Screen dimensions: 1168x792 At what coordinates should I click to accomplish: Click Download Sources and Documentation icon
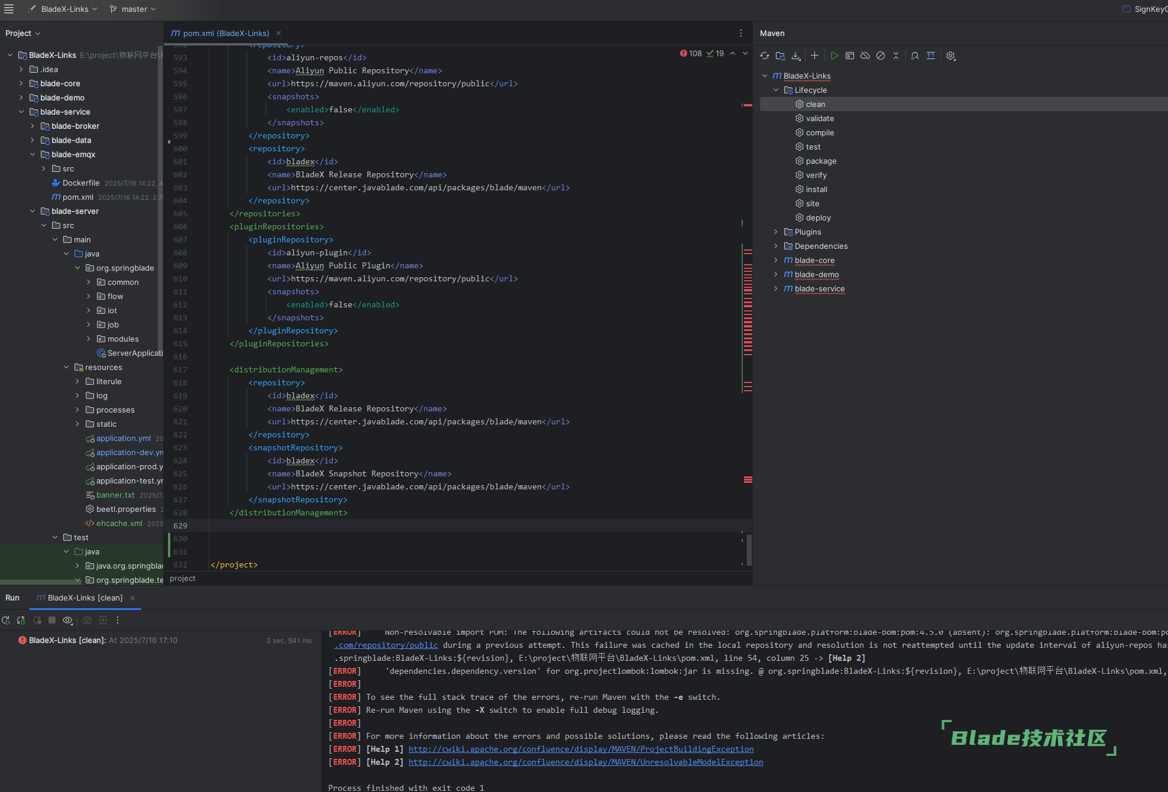(796, 56)
